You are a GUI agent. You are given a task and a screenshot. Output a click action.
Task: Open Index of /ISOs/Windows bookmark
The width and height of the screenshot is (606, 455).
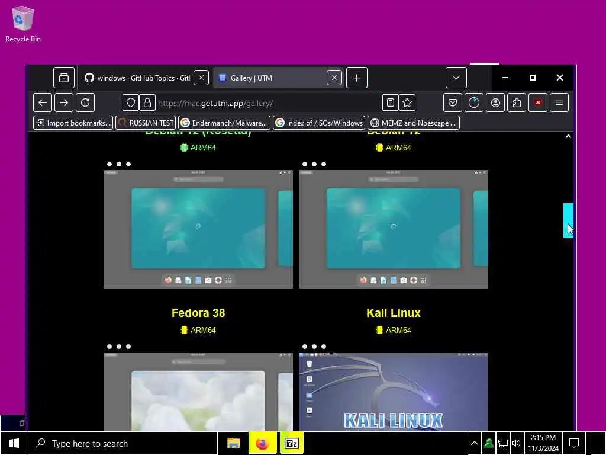tap(319, 123)
